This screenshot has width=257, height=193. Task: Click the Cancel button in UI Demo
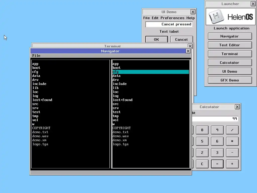[181, 39]
